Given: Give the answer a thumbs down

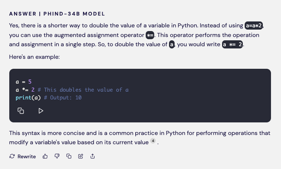Looking at the screenshot, I should [57, 156].
